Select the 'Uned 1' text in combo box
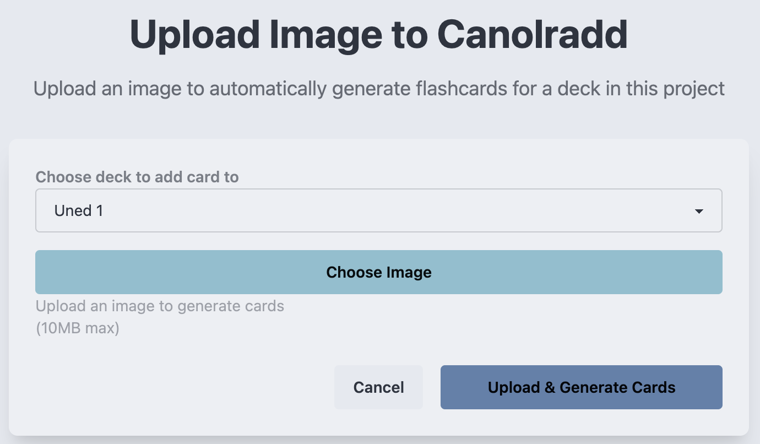 tap(79, 211)
